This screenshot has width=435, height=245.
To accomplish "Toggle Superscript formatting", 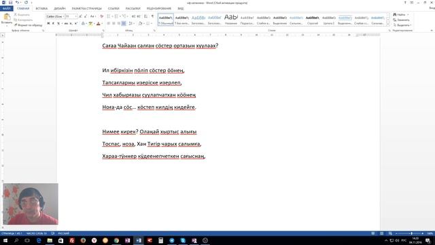I will click(x=75, y=24).
